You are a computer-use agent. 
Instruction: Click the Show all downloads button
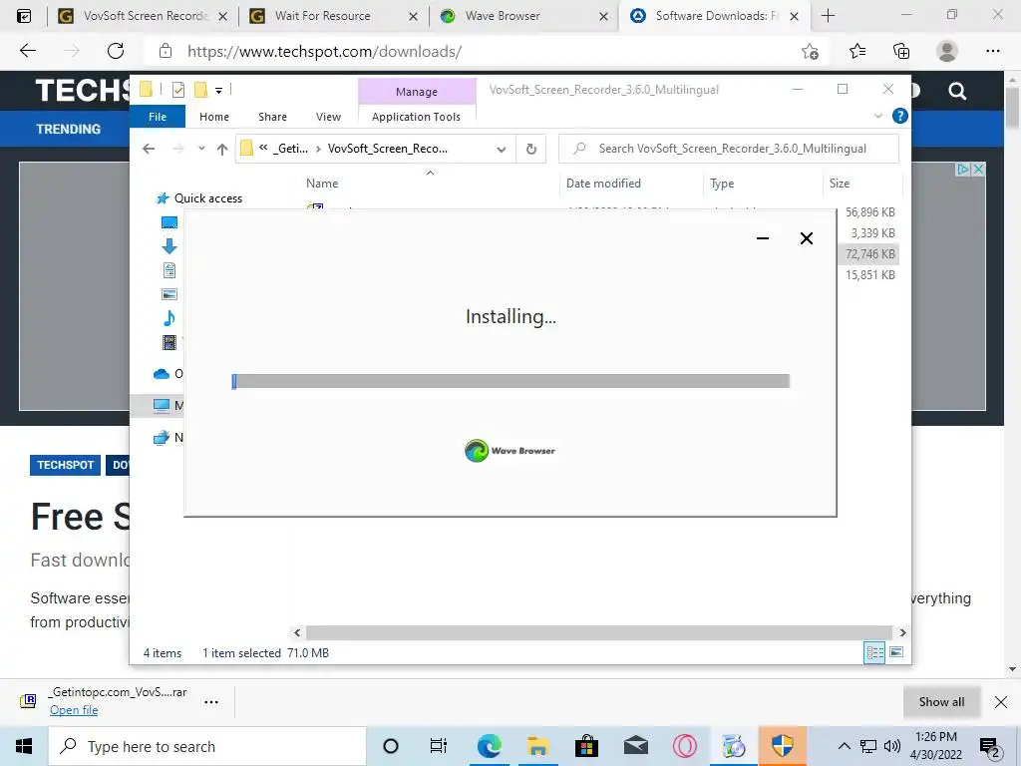tap(941, 701)
